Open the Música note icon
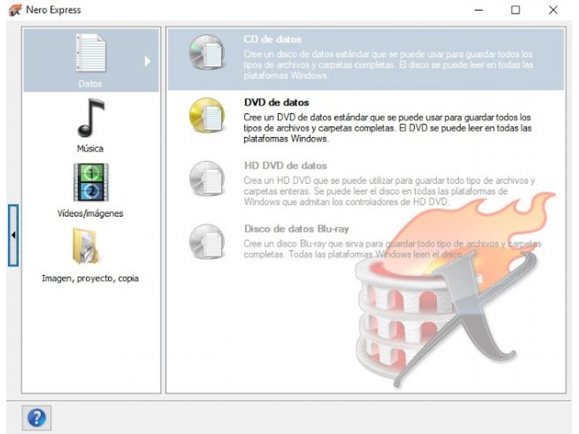Screen dimensions: 579x434 pos(91,118)
